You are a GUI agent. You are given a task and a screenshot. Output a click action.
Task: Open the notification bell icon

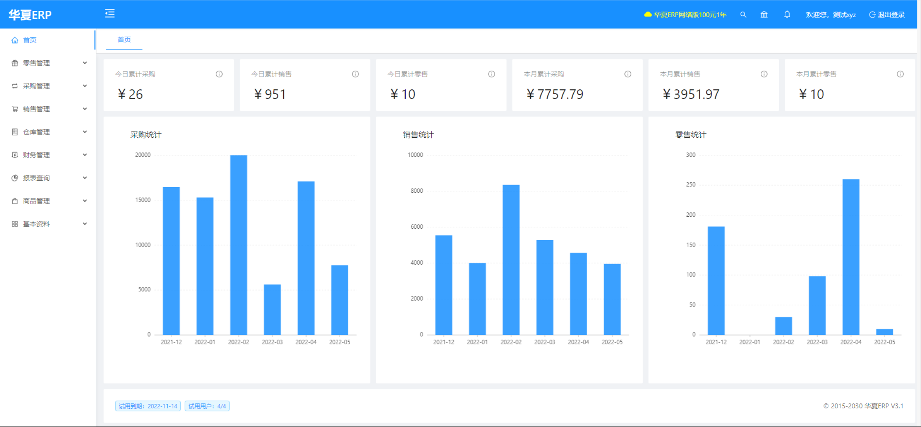pos(787,15)
